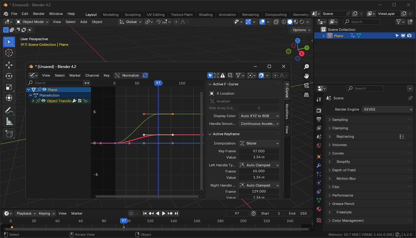416x238 pixels.
Task: Expand Object Transforms channel group
Action: 33,101
